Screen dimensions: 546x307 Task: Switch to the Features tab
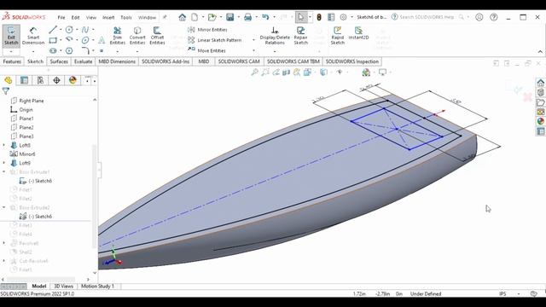pyautogui.click(x=12, y=61)
